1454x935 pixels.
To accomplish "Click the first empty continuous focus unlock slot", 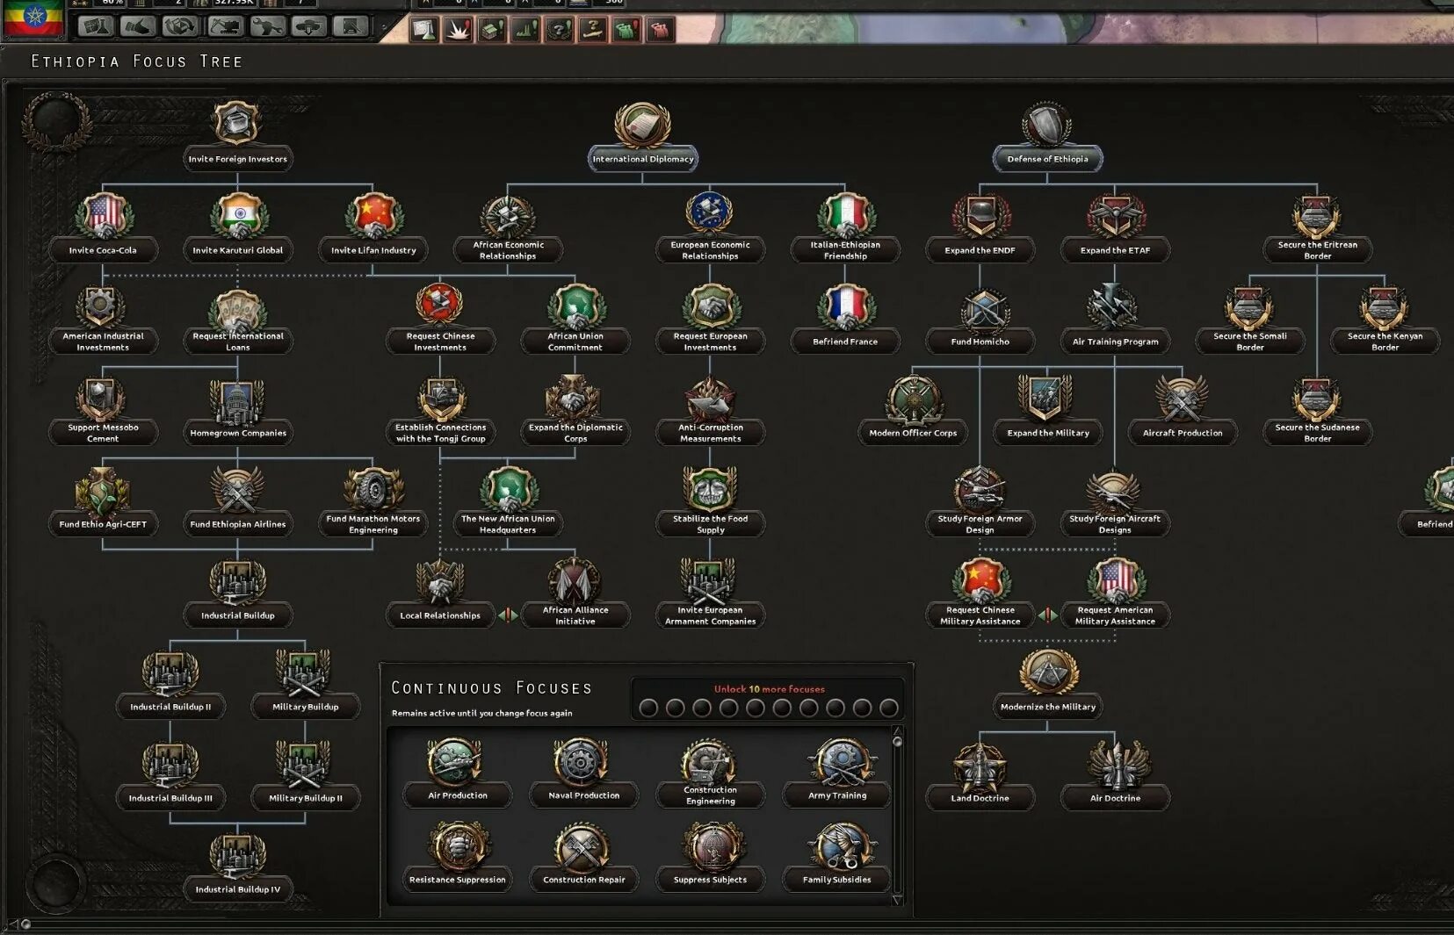I will pyautogui.click(x=648, y=708).
